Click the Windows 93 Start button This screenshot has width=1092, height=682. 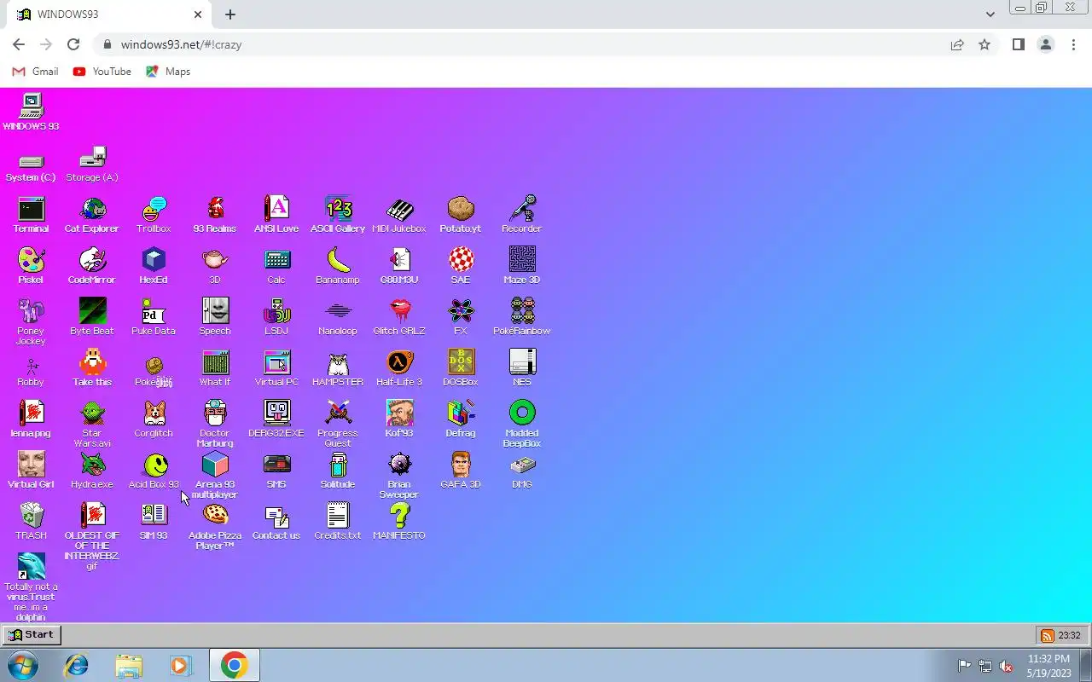coord(32,635)
